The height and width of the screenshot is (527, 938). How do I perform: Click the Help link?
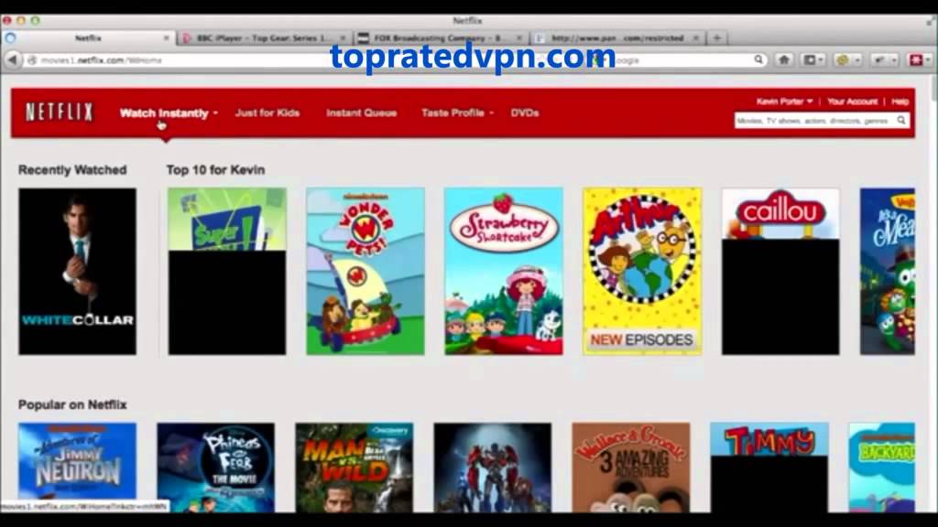(900, 102)
